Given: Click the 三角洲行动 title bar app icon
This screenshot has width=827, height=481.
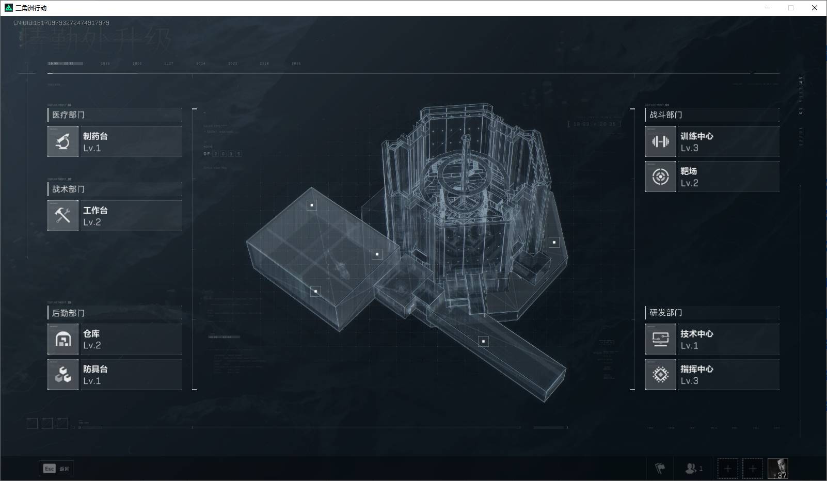Looking at the screenshot, I should click(8, 8).
